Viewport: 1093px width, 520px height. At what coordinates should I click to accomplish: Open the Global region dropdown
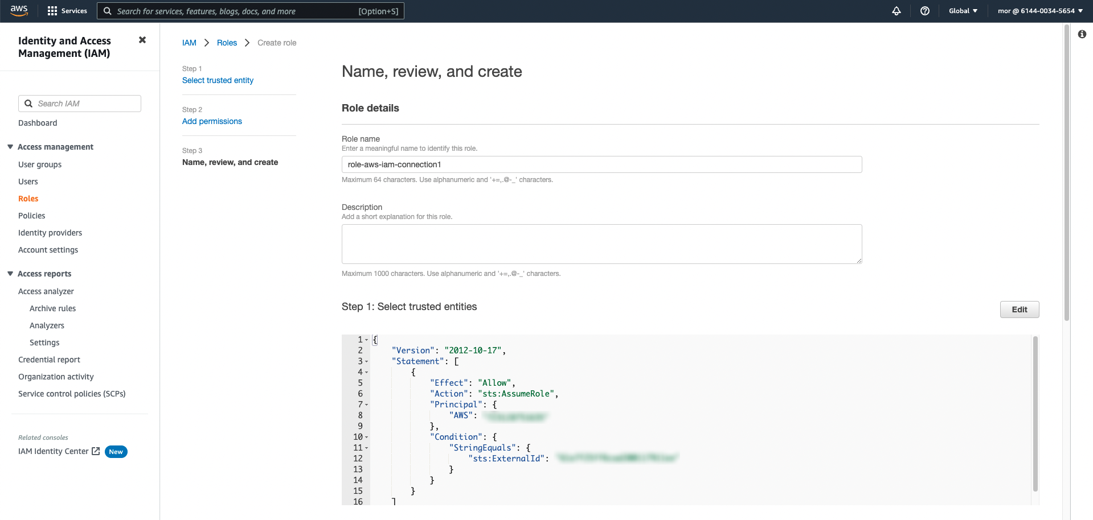[963, 11]
